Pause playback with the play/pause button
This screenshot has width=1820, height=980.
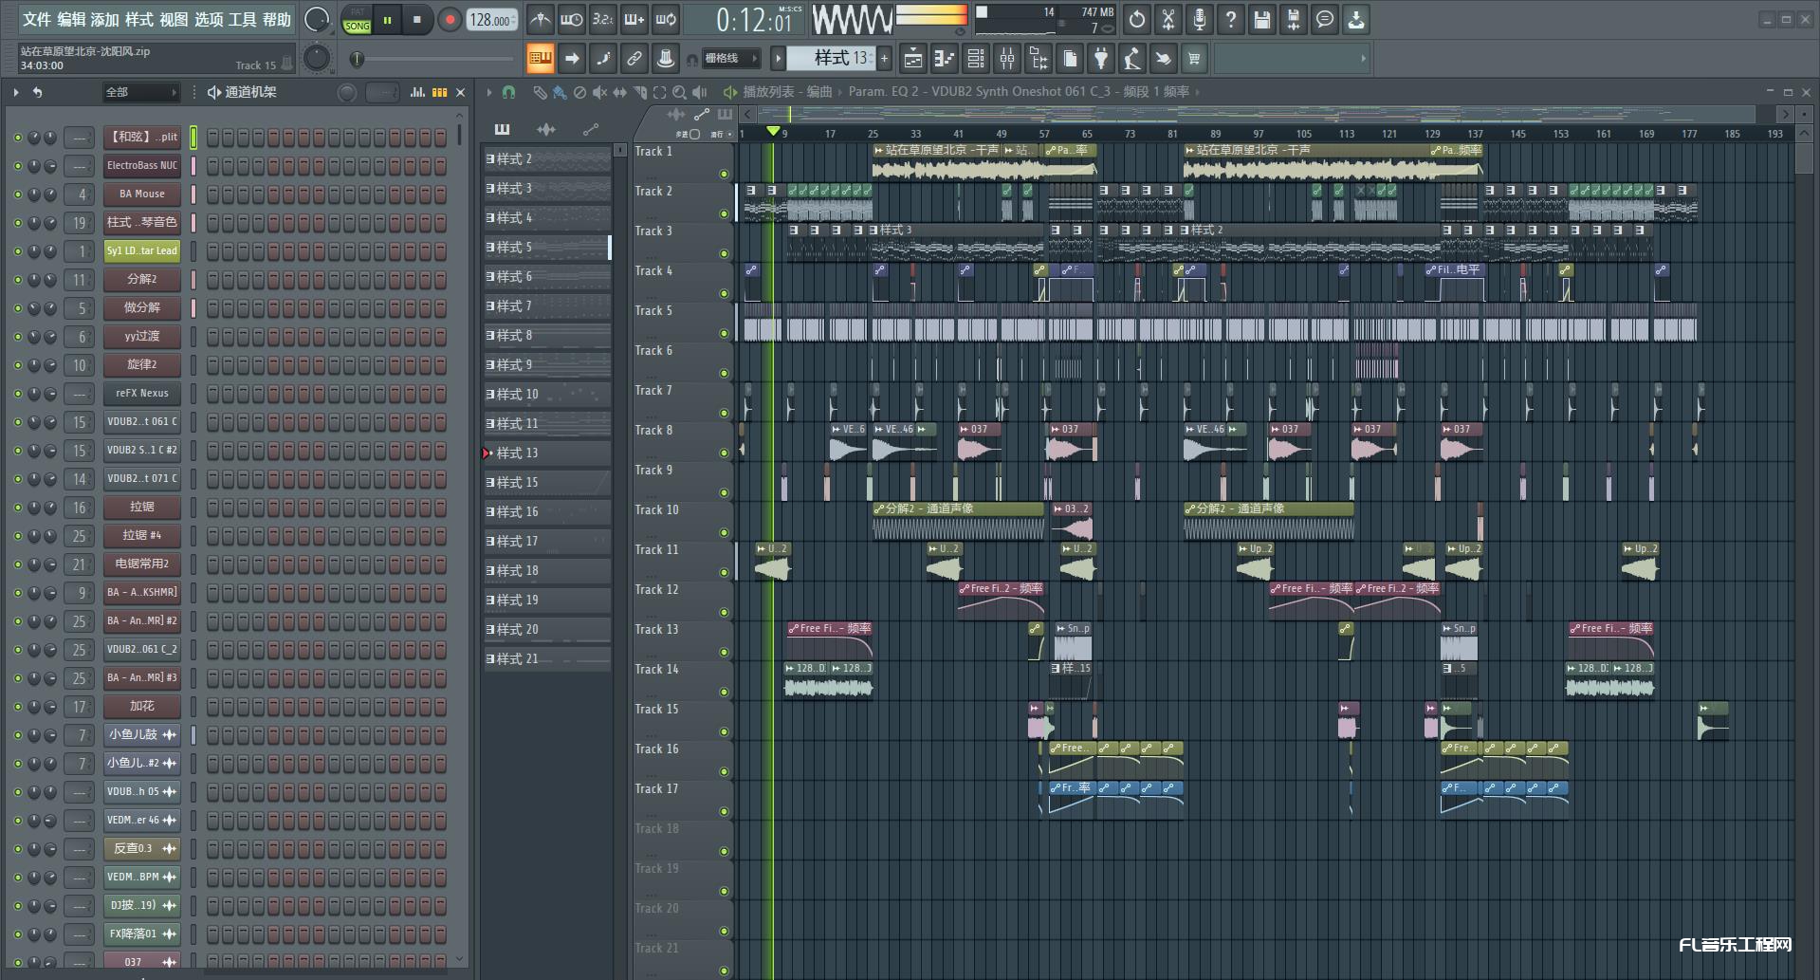pyautogui.click(x=387, y=20)
